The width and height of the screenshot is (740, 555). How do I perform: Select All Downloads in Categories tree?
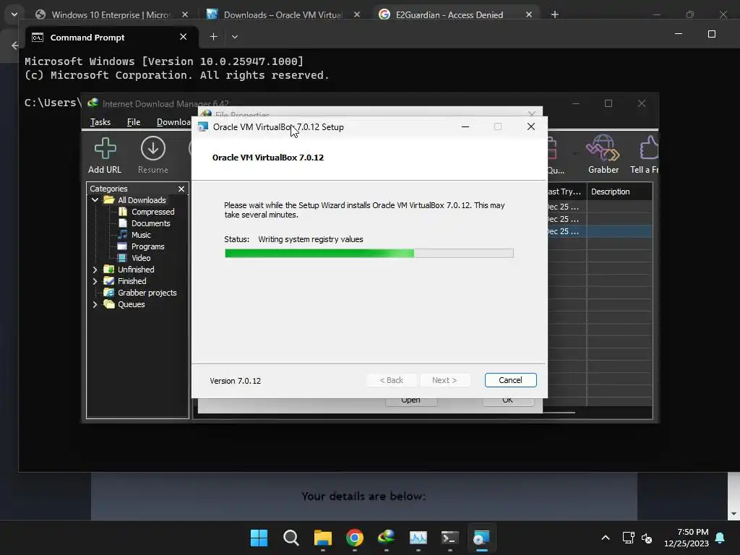(142, 200)
